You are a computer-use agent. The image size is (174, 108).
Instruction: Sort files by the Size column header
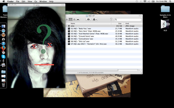[117, 24]
